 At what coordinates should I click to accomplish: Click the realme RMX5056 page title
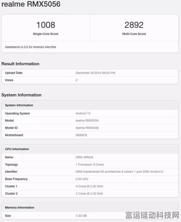[x=31, y=4]
